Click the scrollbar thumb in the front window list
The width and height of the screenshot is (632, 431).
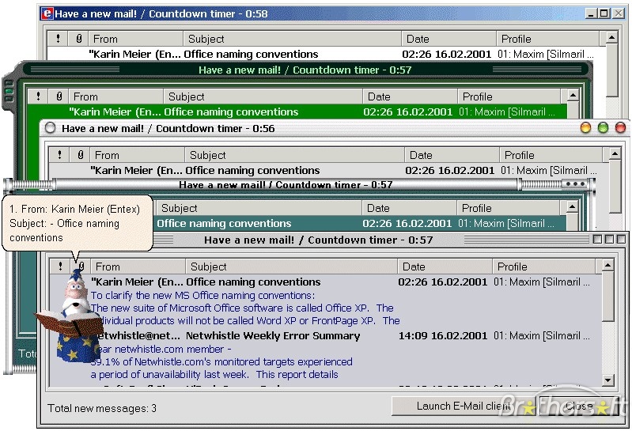(607, 297)
